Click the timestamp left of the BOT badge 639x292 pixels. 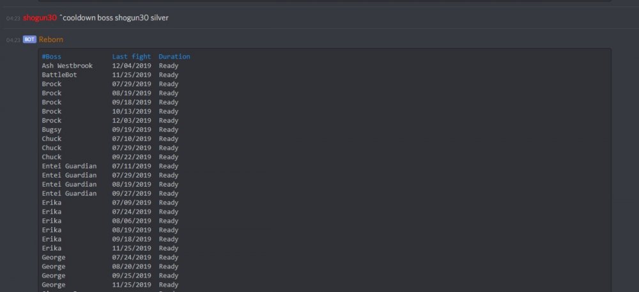pos(13,40)
